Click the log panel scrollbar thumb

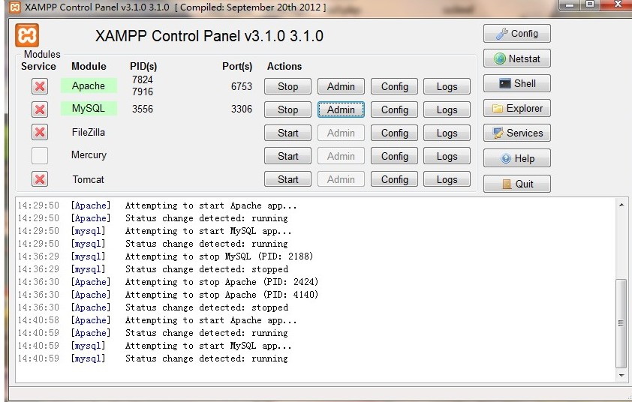tap(621, 323)
